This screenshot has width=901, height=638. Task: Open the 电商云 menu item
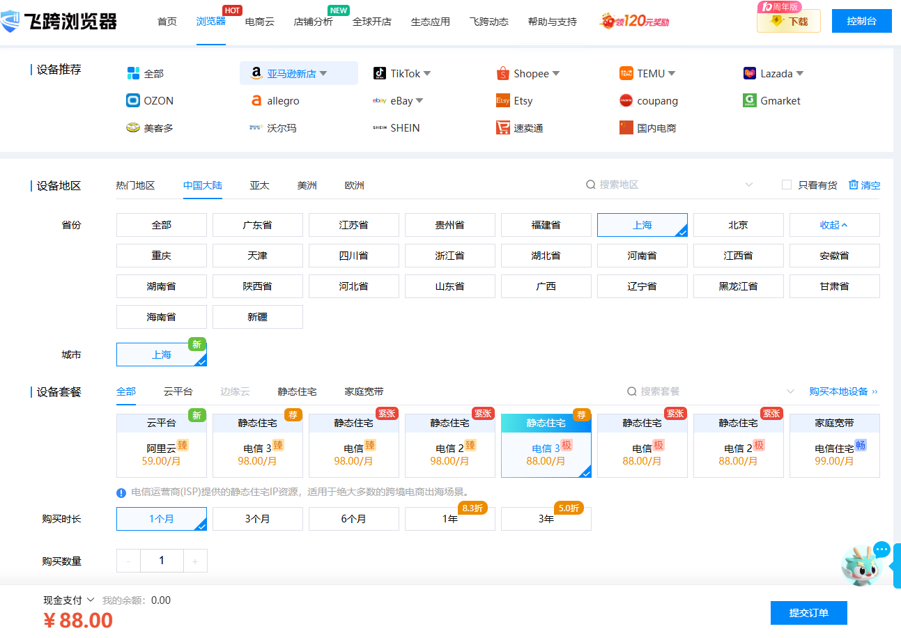click(260, 22)
